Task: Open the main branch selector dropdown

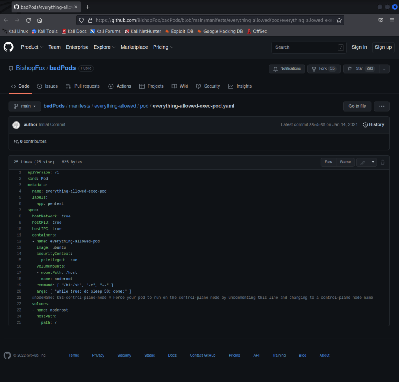Action: tap(25, 106)
